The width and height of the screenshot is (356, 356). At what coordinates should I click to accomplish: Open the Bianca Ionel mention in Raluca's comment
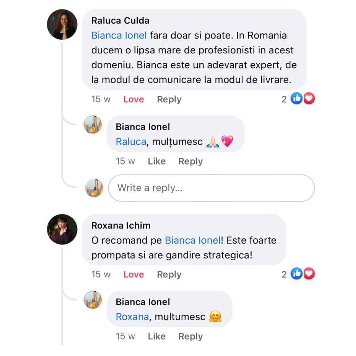tap(119, 36)
